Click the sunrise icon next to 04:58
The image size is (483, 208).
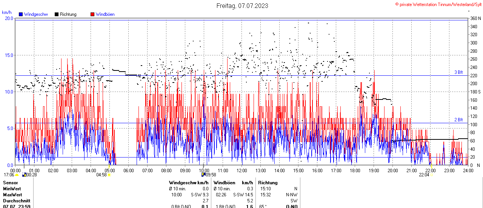(x=109, y=175)
